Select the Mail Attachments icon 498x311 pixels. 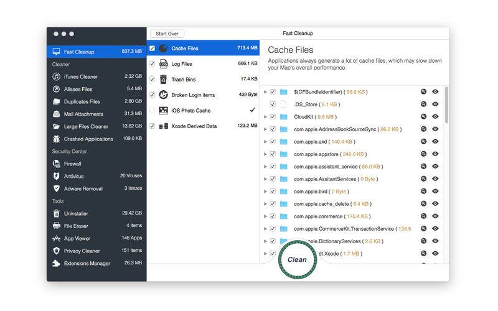(56, 114)
